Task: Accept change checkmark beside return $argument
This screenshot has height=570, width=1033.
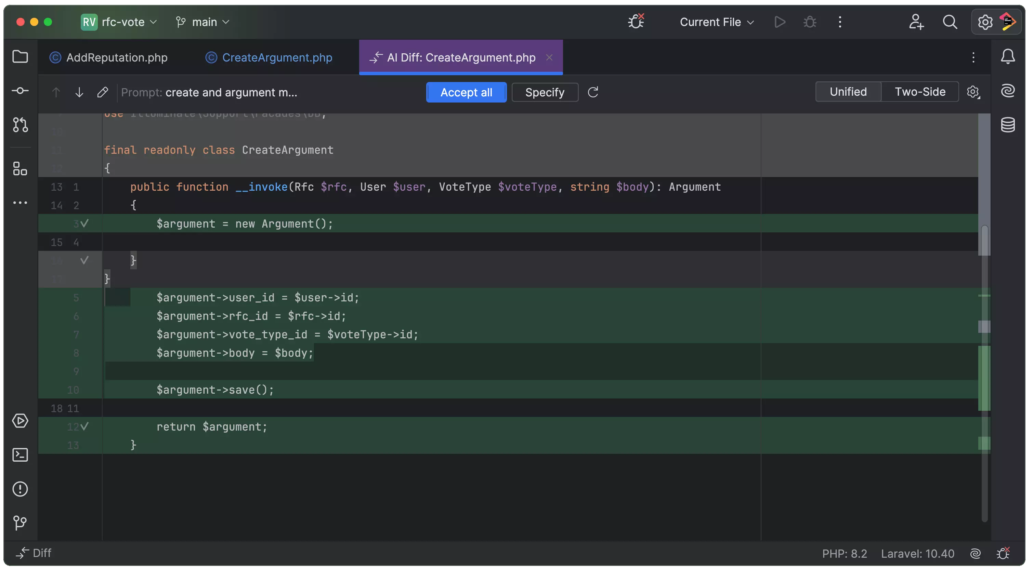Action: (84, 426)
